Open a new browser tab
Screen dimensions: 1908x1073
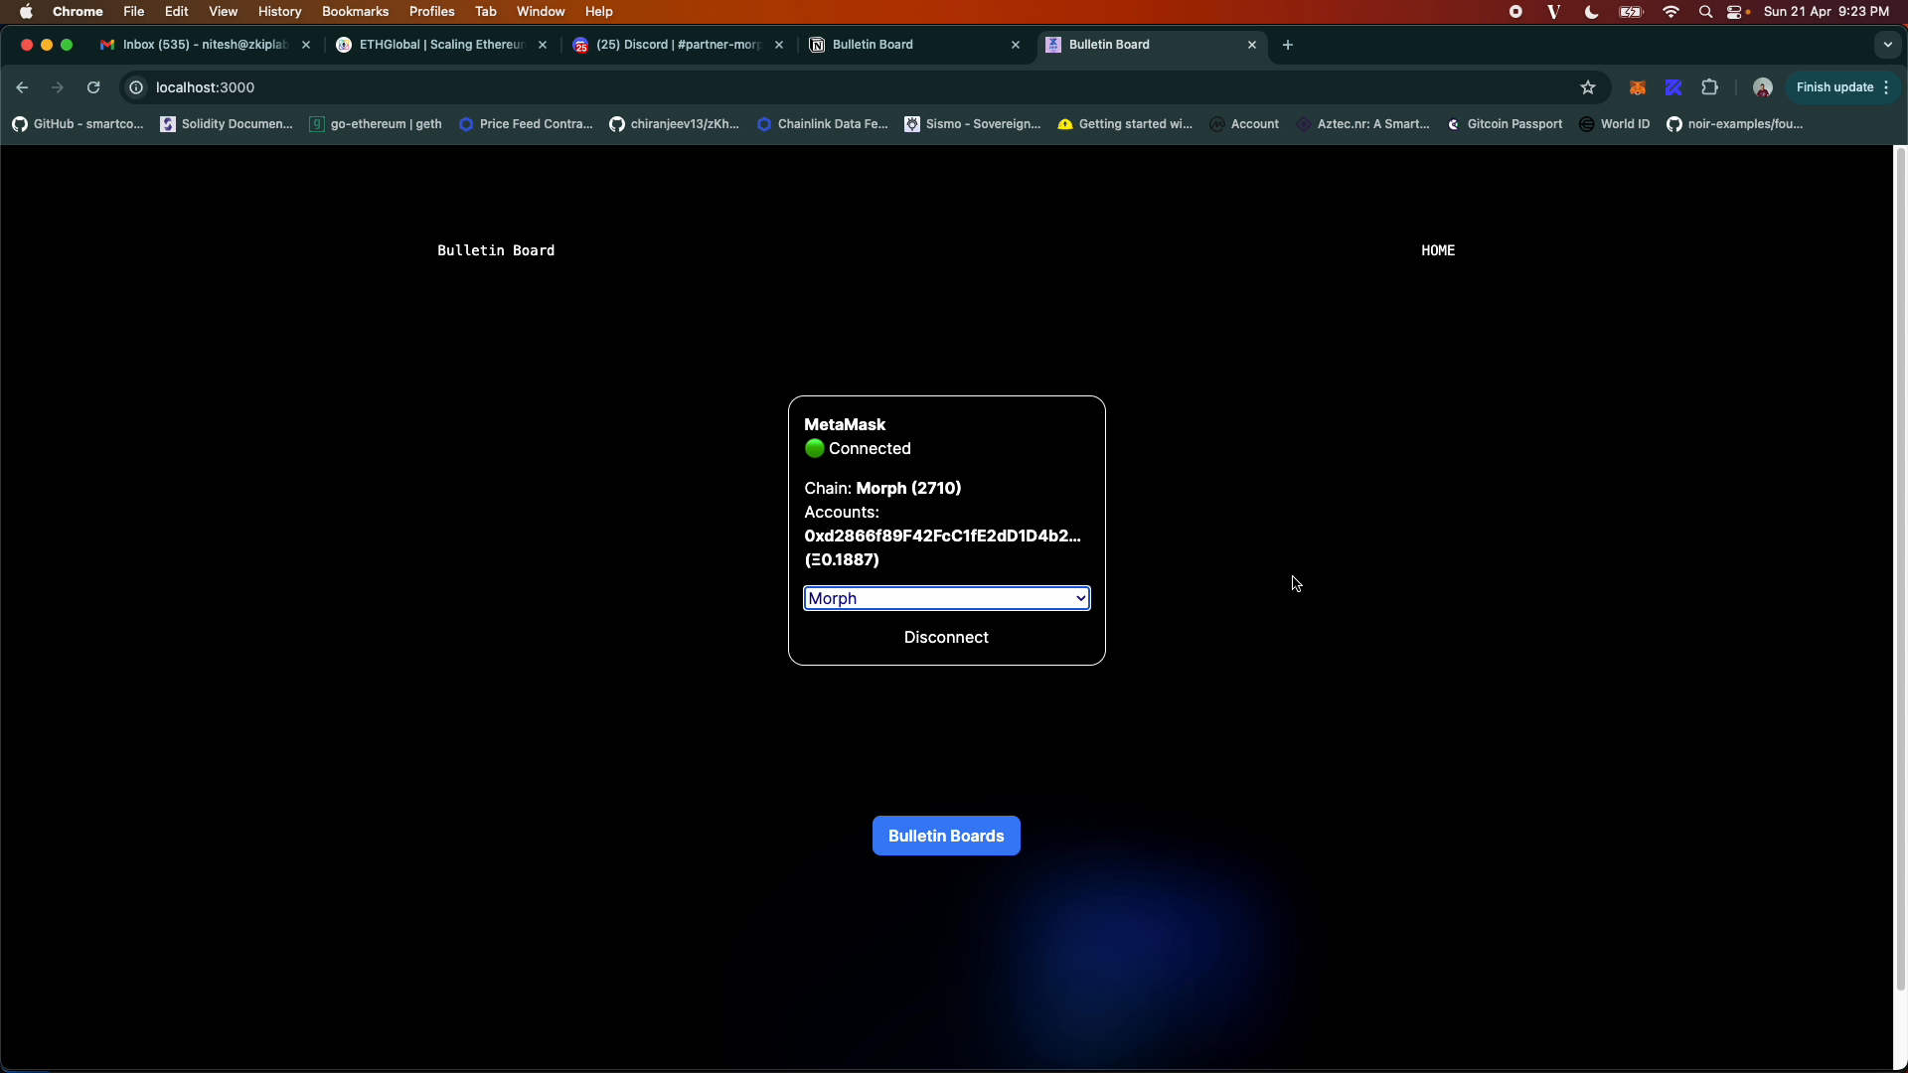pos(1288,45)
